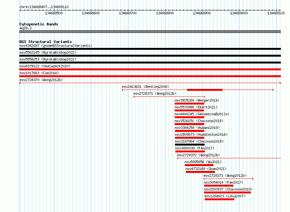
Task: Click ruler position 134669000
Action: point(239,13)
